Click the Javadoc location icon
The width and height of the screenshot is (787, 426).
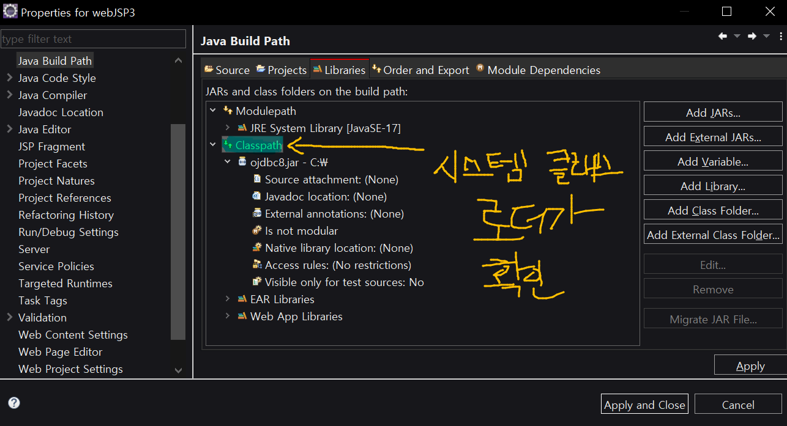[257, 196]
